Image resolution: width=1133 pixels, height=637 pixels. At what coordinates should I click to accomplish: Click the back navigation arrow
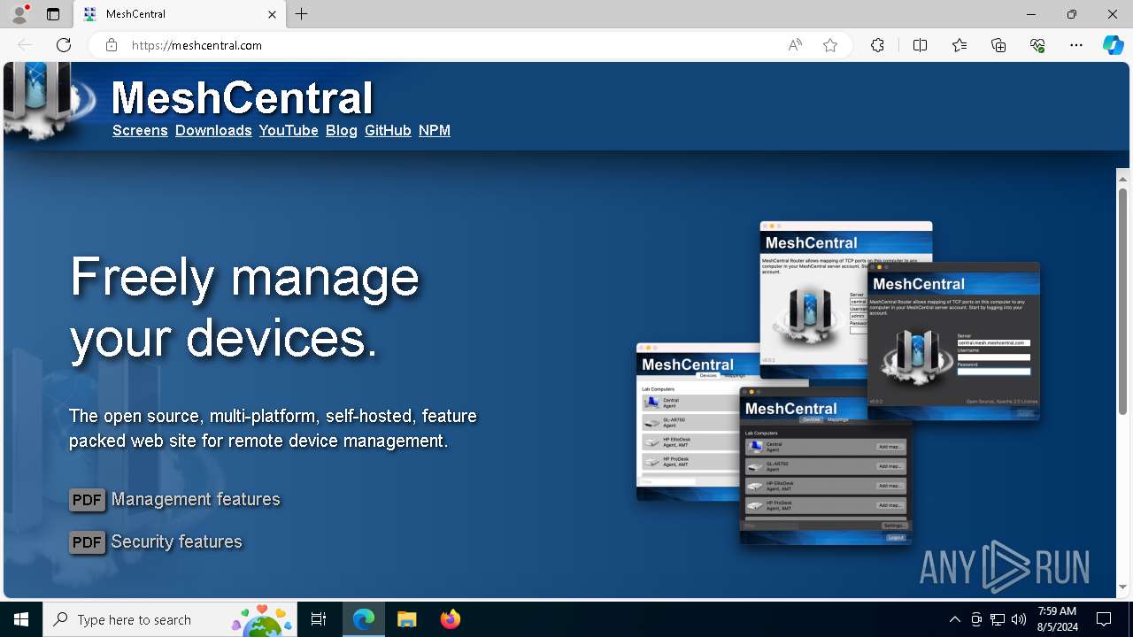[25, 45]
